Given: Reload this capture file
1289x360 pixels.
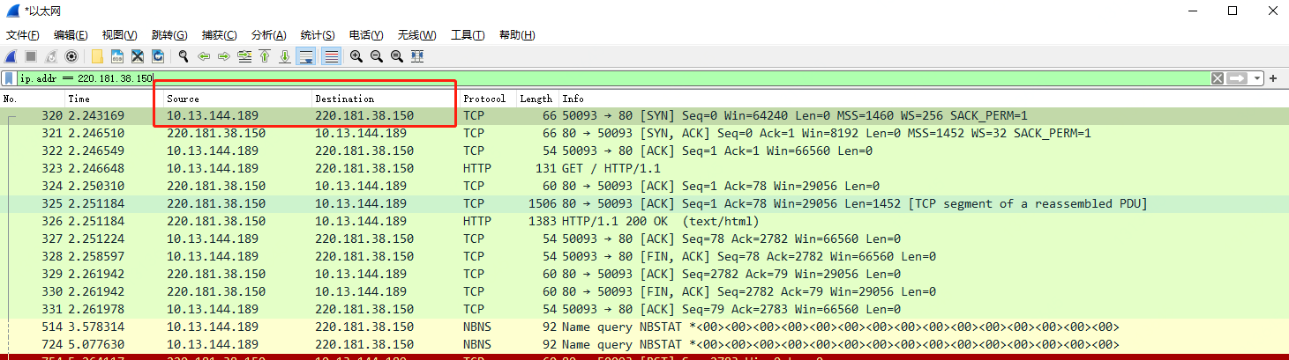Looking at the screenshot, I should pos(158,56).
